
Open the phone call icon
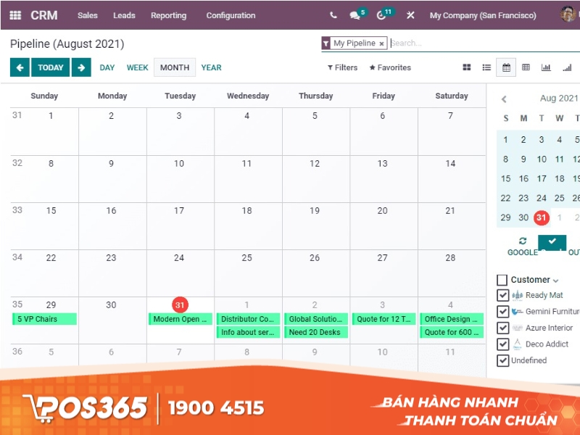tap(332, 14)
